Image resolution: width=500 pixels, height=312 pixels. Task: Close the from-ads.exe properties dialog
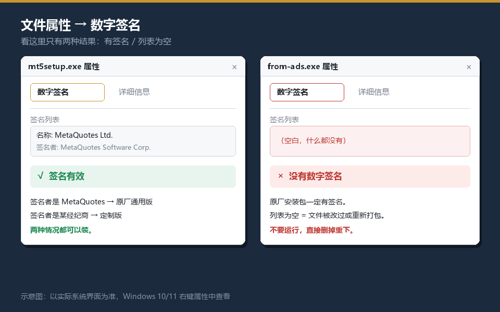(469, 67)
